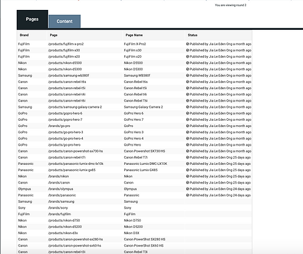Click the Samsung Galaxy Camera 2 page name
This screenshot has height=254, width=303.
[x=143, y=107]
